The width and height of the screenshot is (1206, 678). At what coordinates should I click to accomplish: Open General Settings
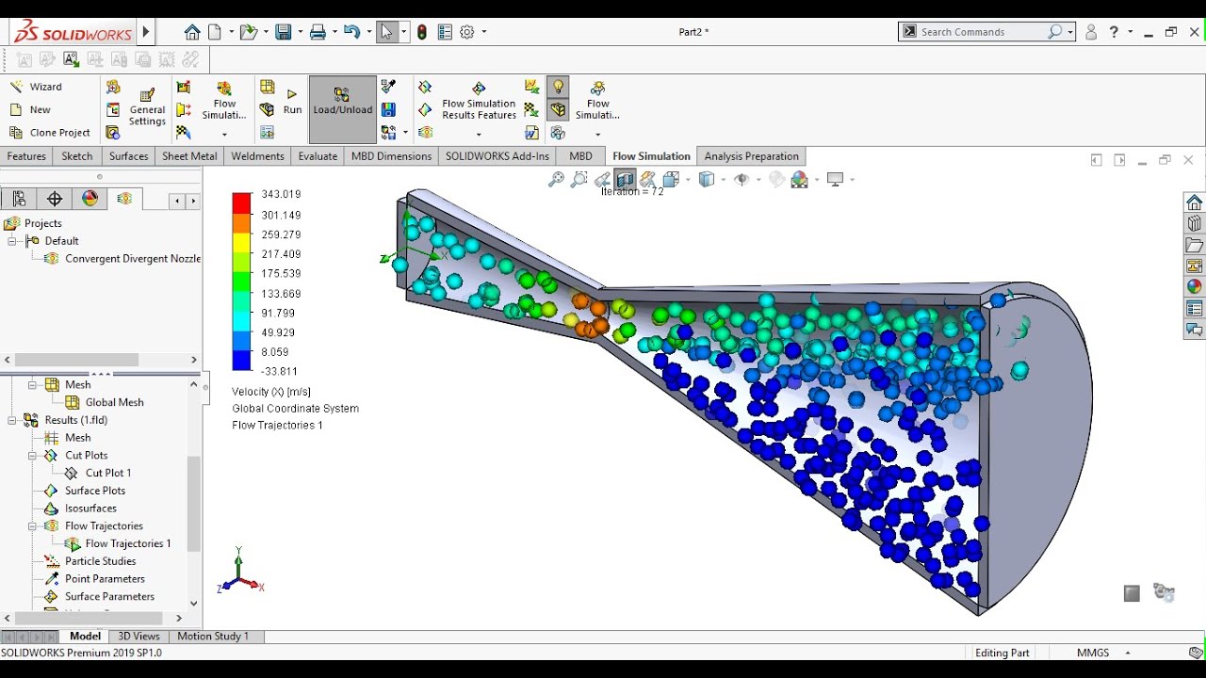click(x=147, y=107)
